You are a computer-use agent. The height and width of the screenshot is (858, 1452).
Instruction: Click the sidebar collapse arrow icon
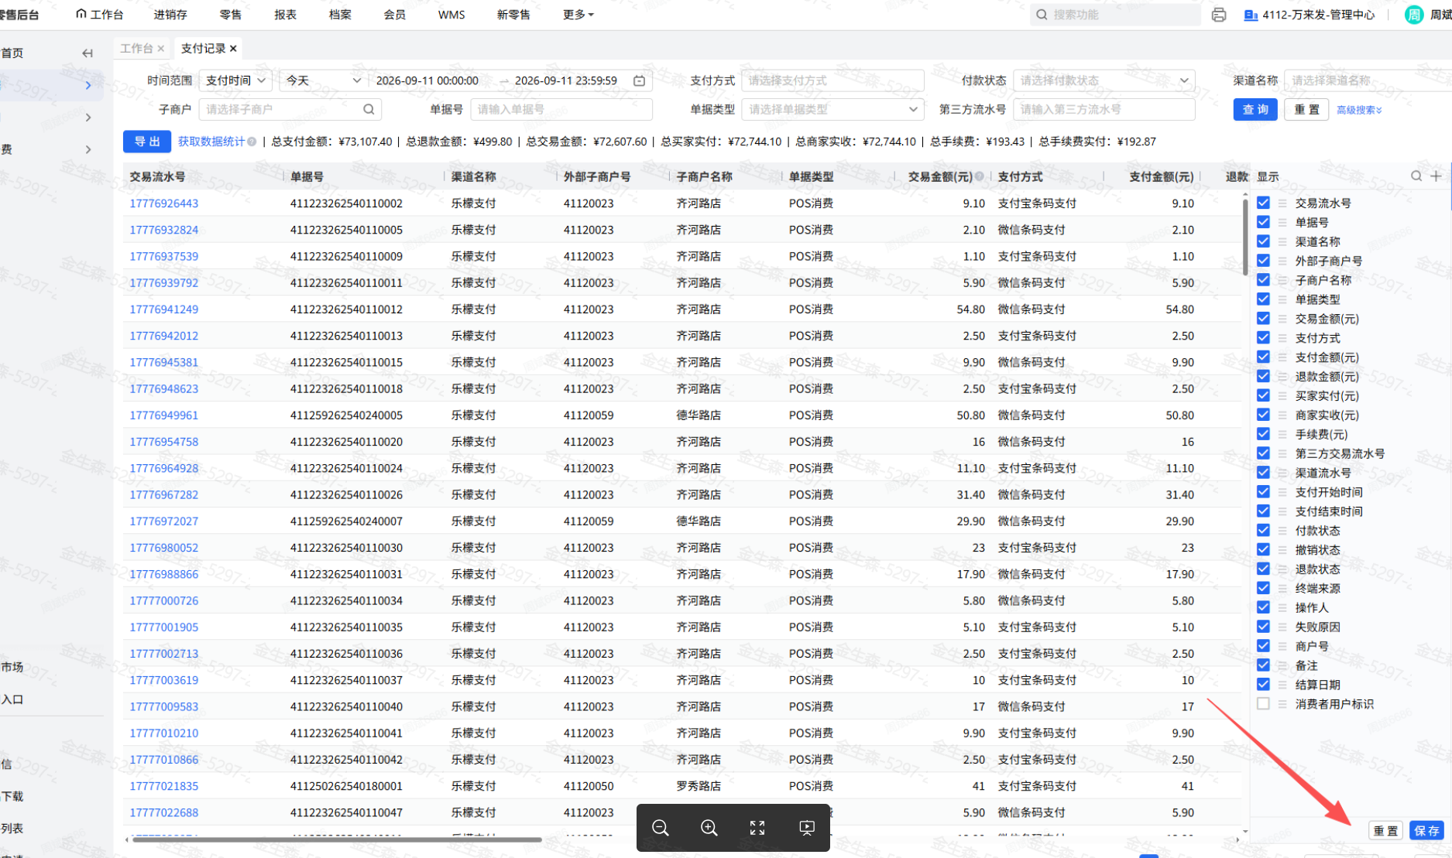[x=88, y=53]
